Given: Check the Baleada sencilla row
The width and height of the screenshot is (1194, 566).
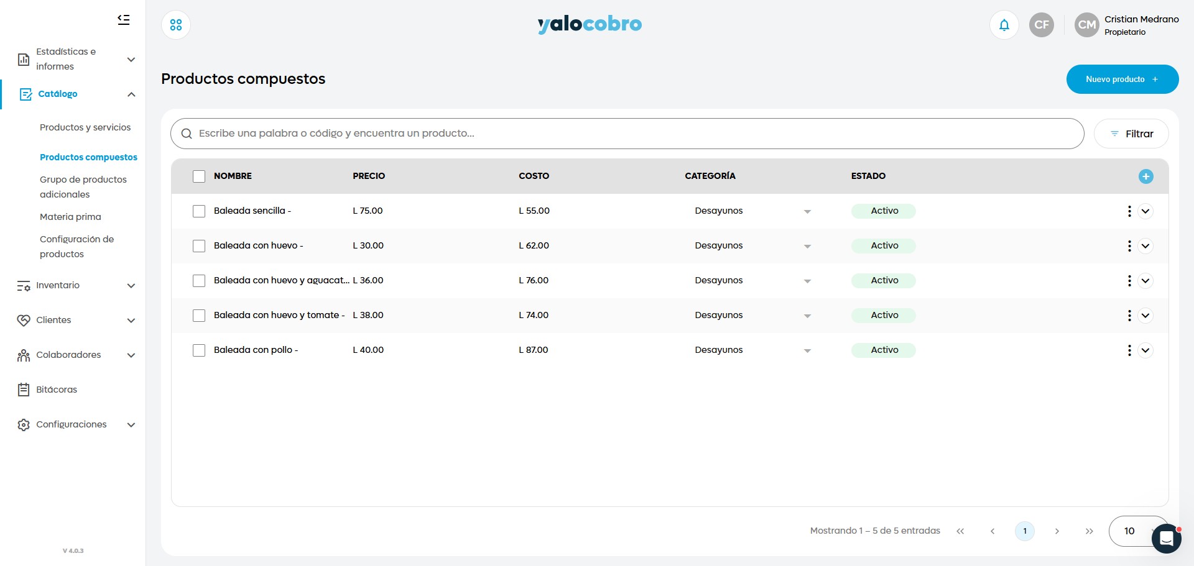Looking at the screenshot, I should coord(199,211).
